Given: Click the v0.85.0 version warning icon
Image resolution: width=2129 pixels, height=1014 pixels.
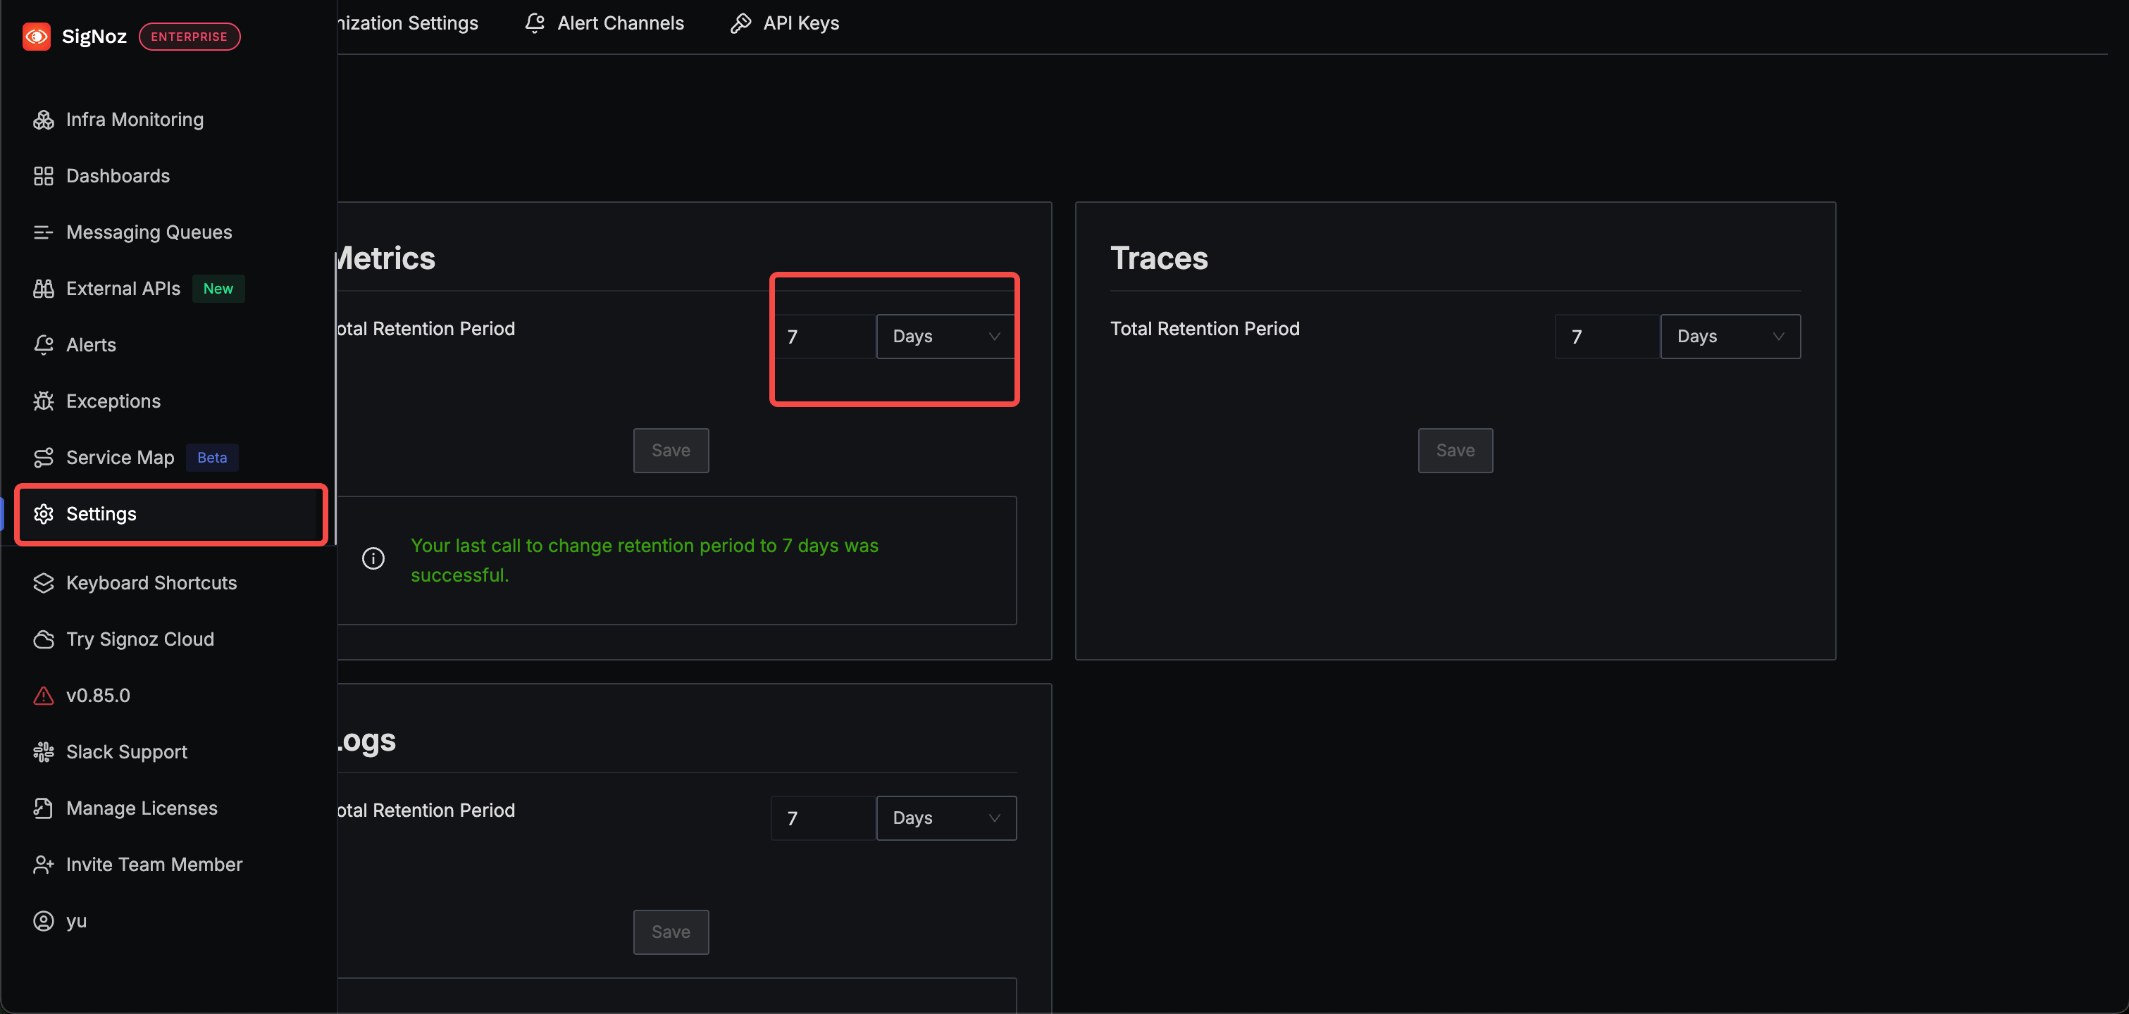Looking at the screenshot, I should click(x=43, y=696).
